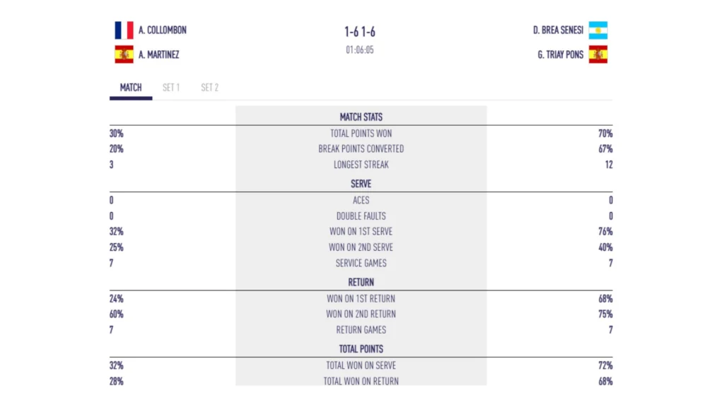Screen dimensions: 724x407
Task: Click the French flag beside A. Collombon
Action: coord(124,30)
